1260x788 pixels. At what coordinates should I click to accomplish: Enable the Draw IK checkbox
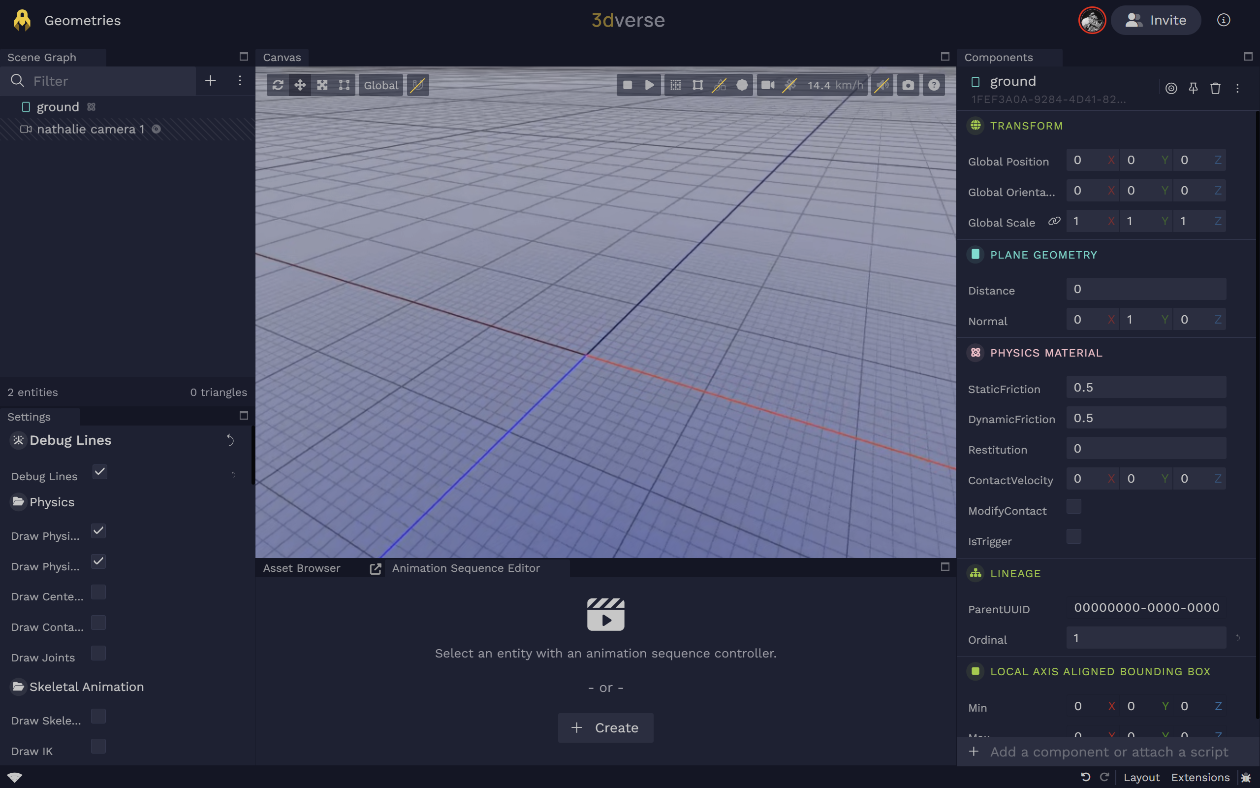click(x=98, y=746)
